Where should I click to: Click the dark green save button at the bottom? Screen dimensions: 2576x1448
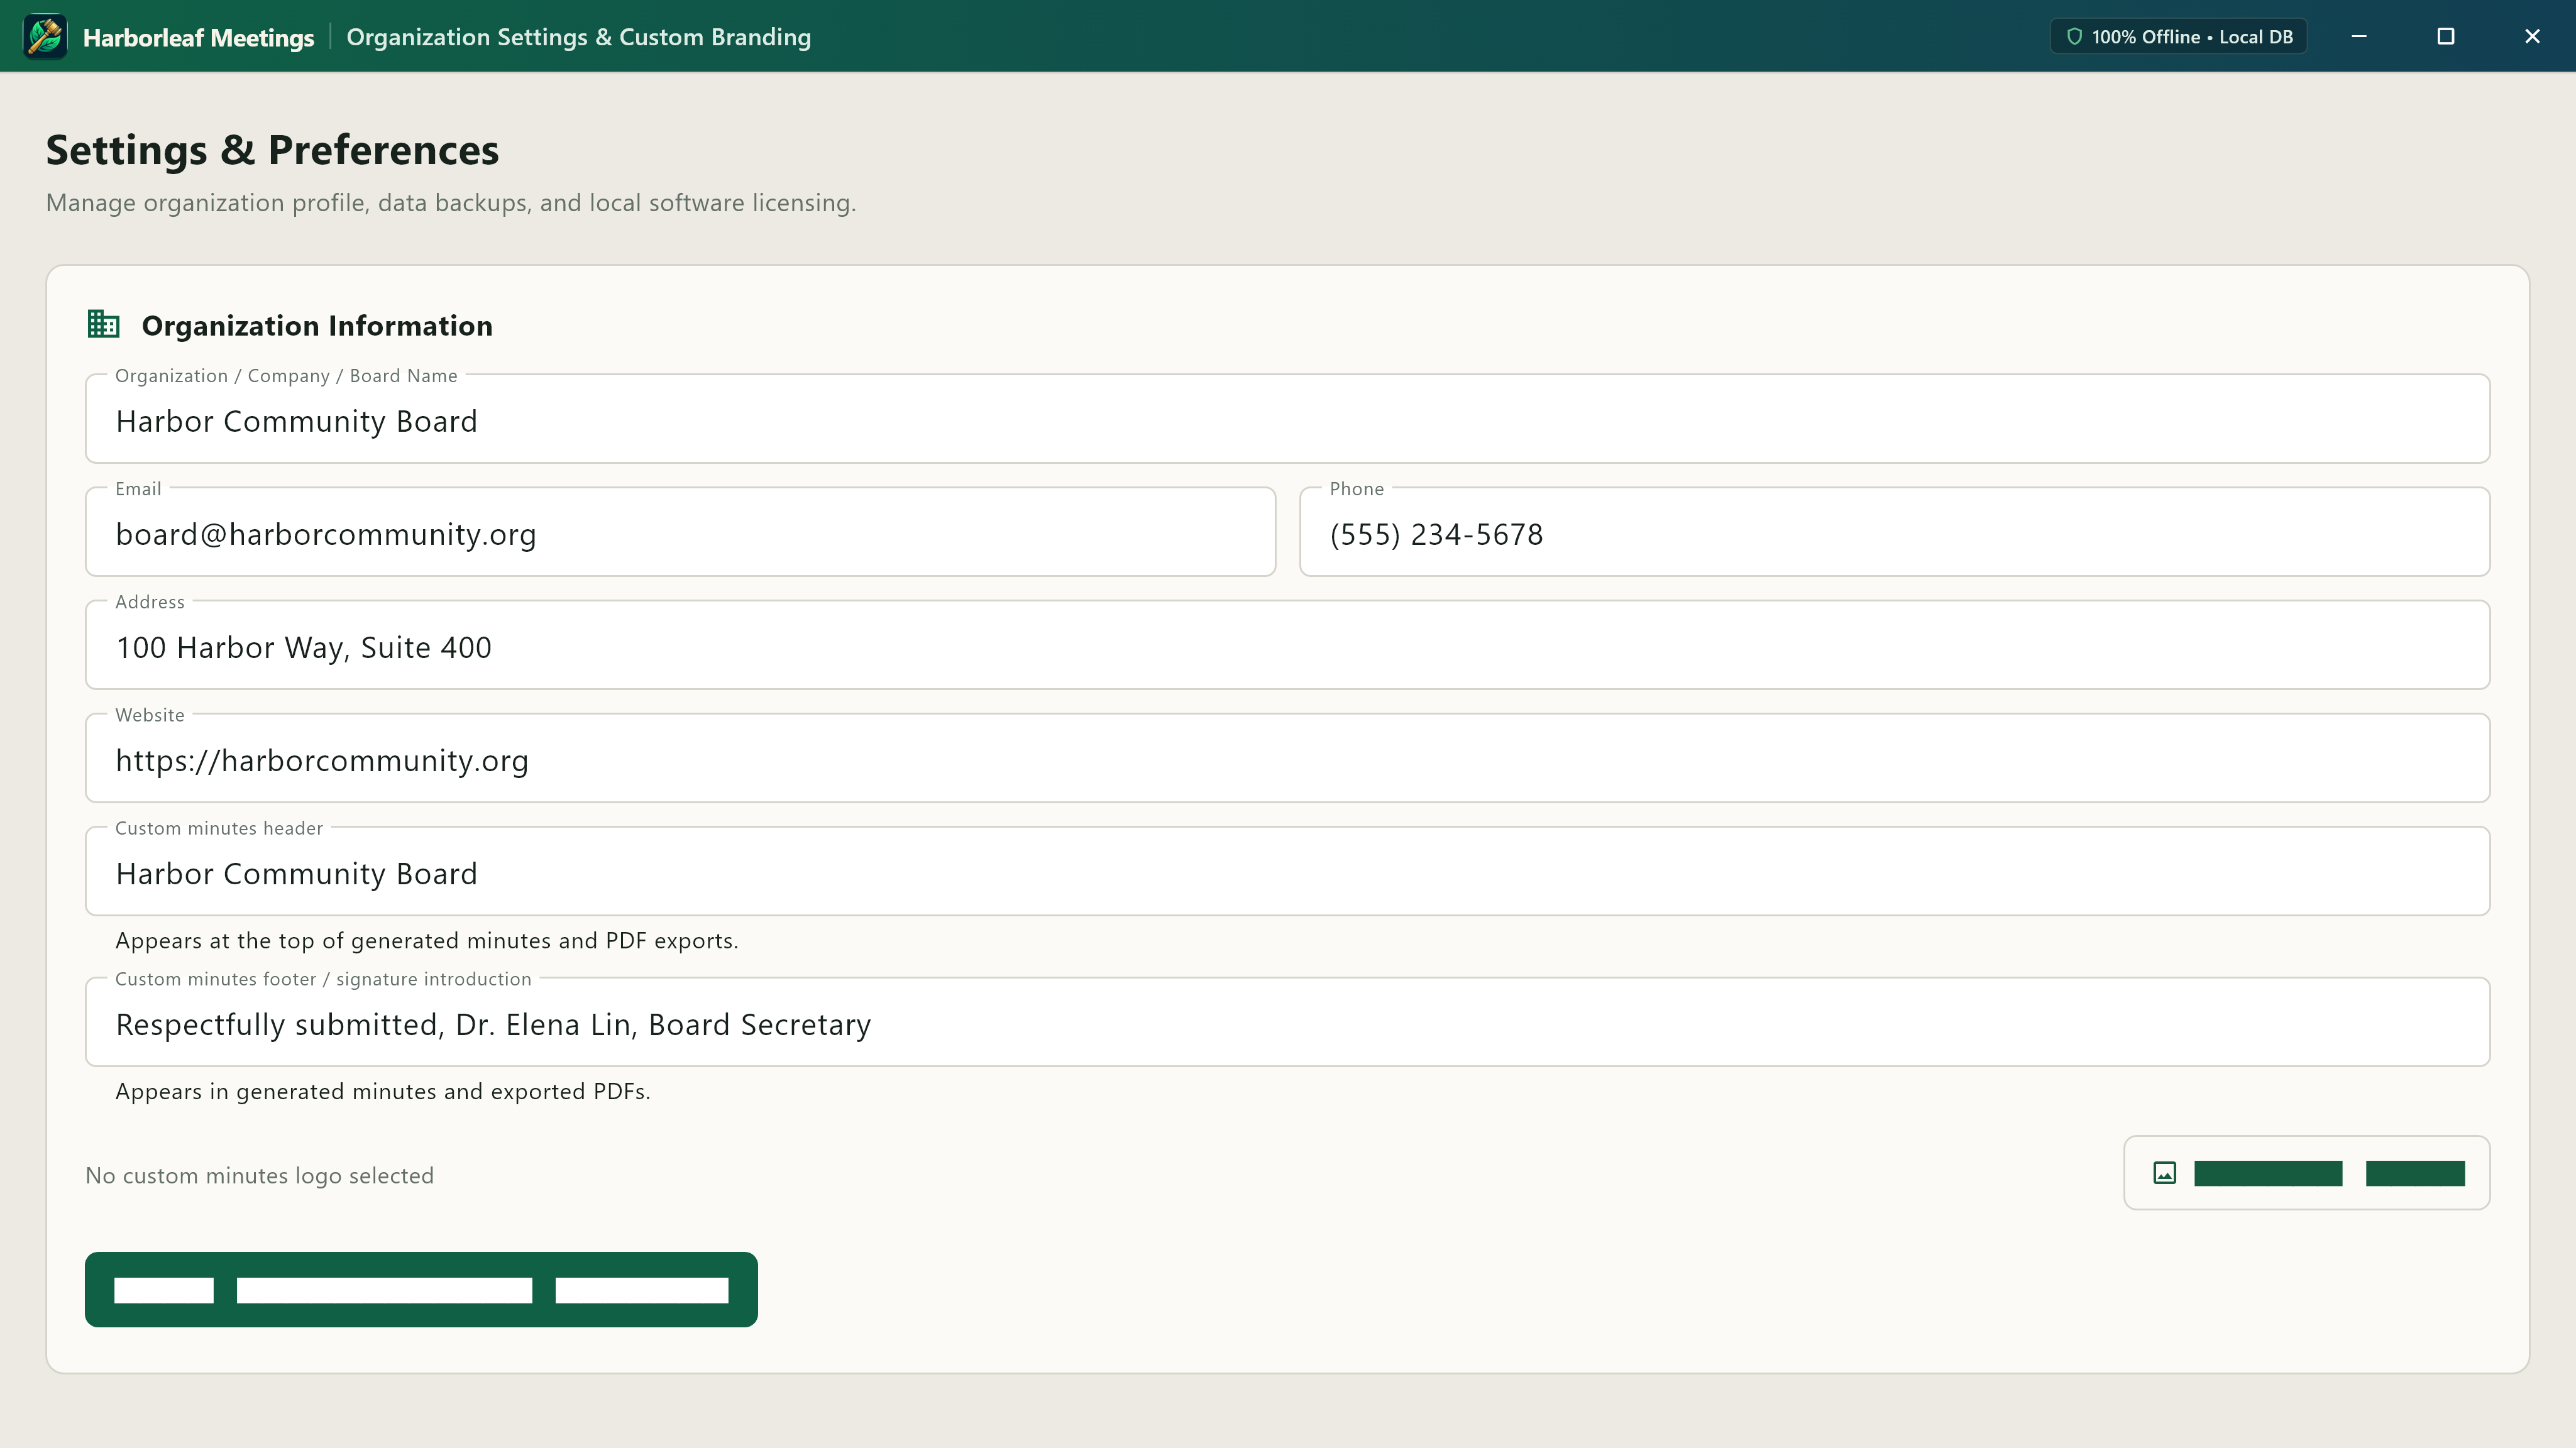click(421, 1289)
